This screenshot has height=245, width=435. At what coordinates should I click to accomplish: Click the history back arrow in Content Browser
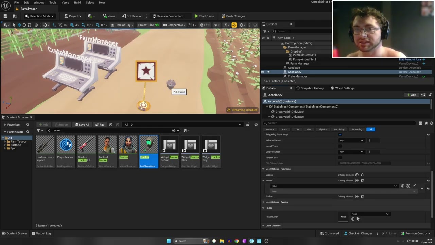[x=111, y=125]
